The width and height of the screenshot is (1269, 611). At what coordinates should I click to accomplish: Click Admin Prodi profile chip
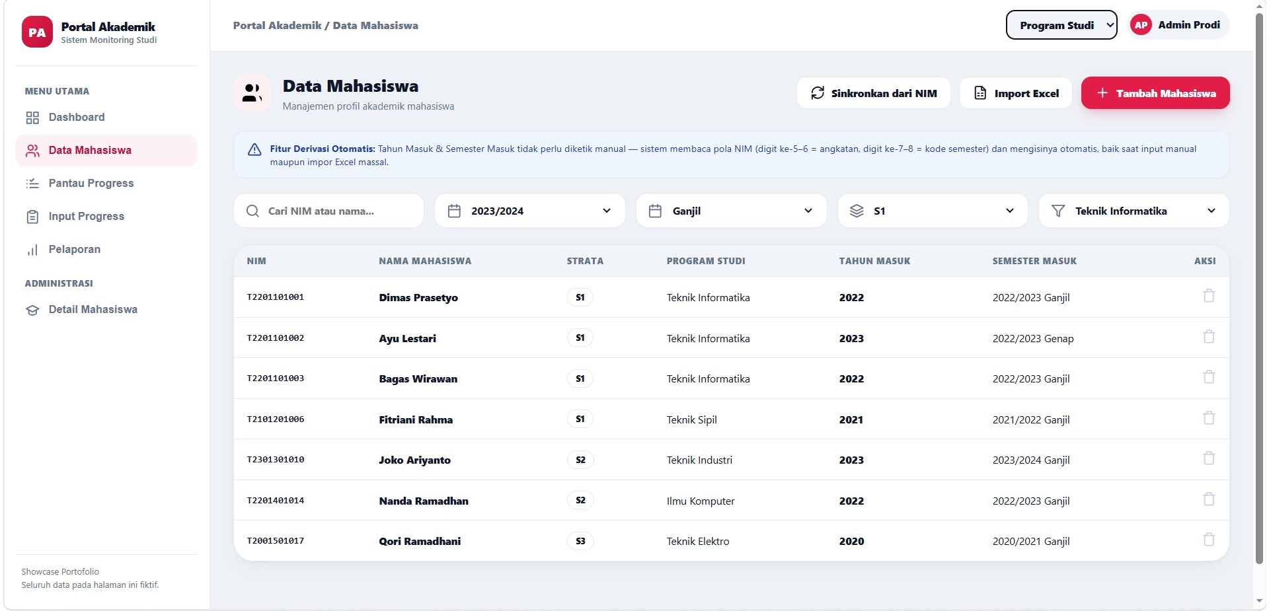click(1178, 25)
